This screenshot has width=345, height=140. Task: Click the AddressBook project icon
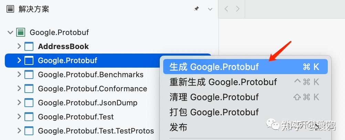pyautogui.click(x=29, y=47)
